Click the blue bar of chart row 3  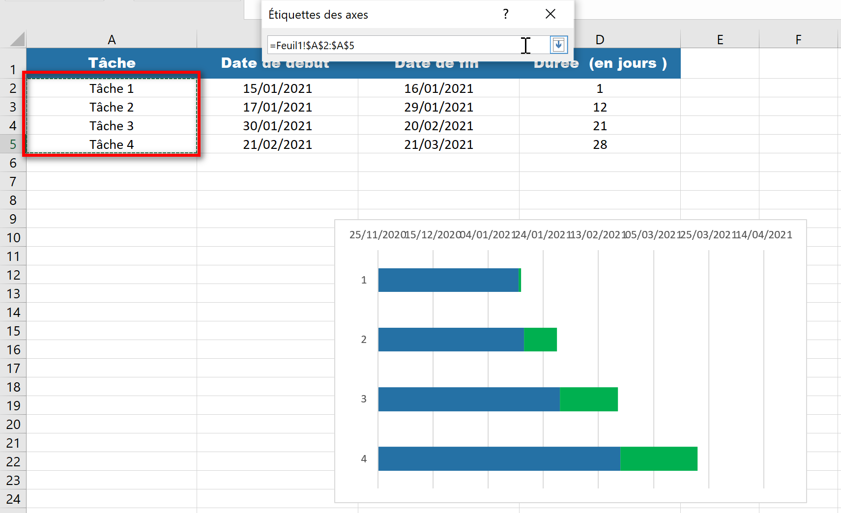pos(469,399)
